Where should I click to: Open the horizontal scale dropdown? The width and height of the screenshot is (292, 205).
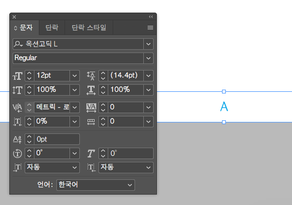pyautogui.click(x=148, y=90)
